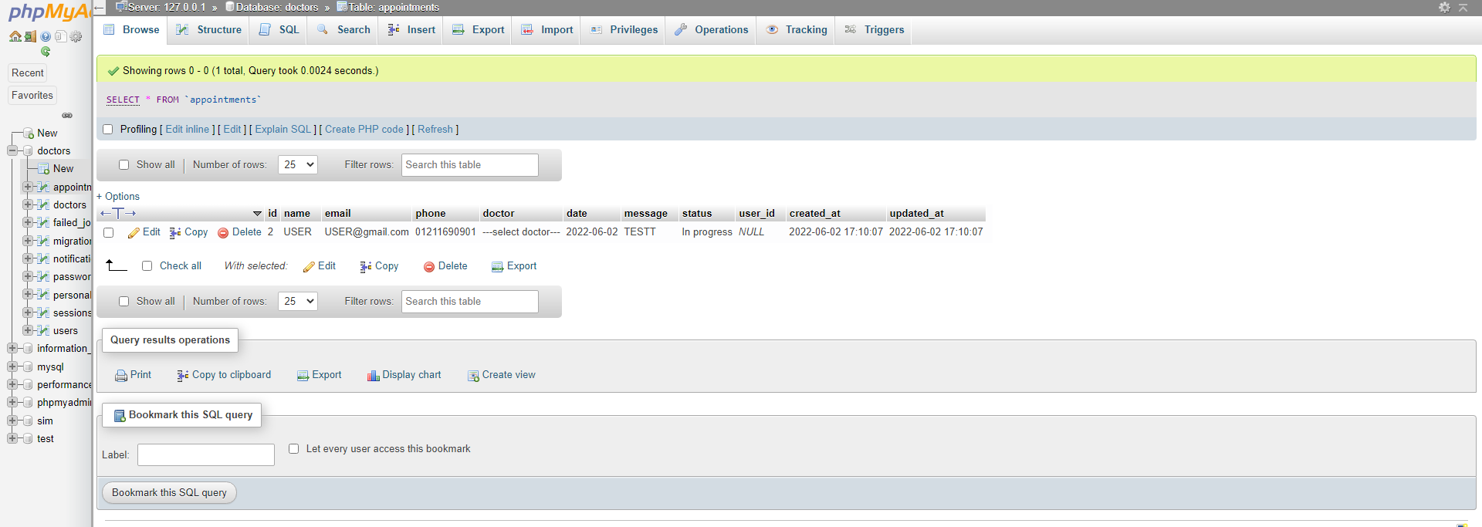The image size is (1482, 527).
Task: Open the Operations tab
Action: tap(712, 30)
